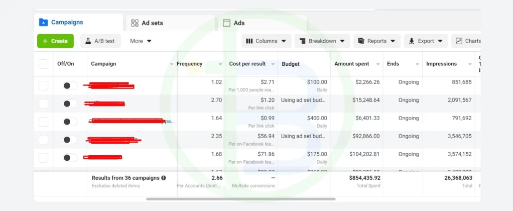Click the Columns bars icon
This screenshot has width=514, height=211.
pyautogui.click(x=249, y=41)
